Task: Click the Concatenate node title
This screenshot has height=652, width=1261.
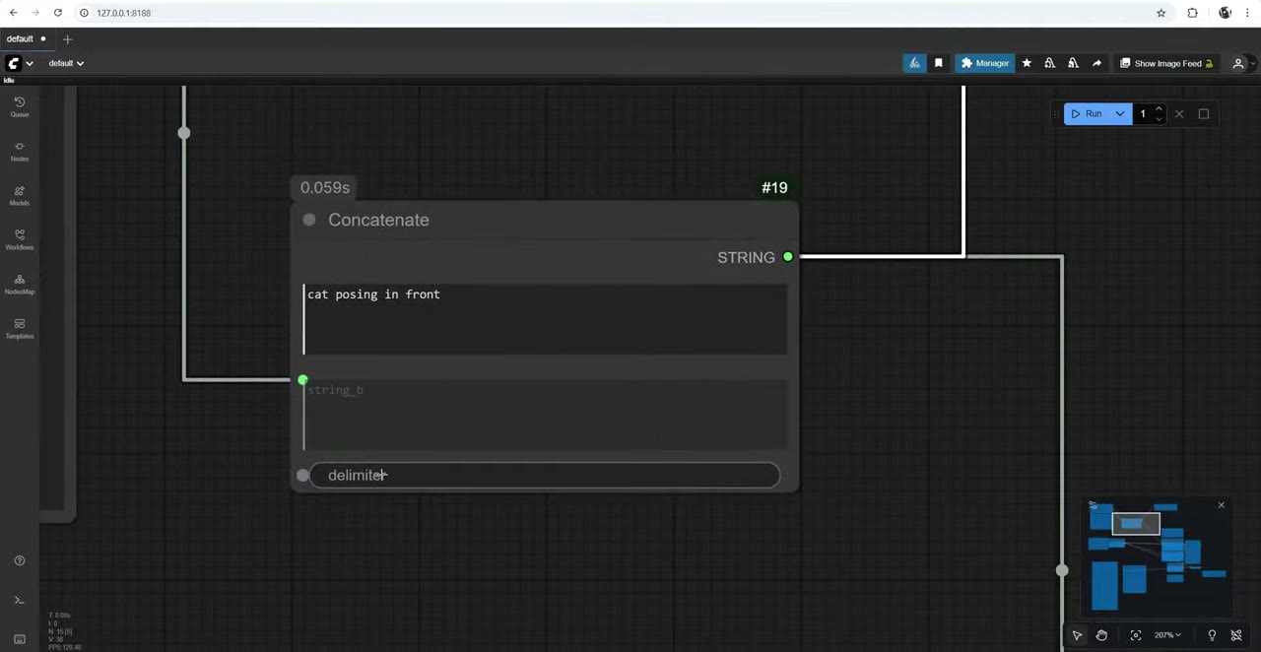Action: 378,220
